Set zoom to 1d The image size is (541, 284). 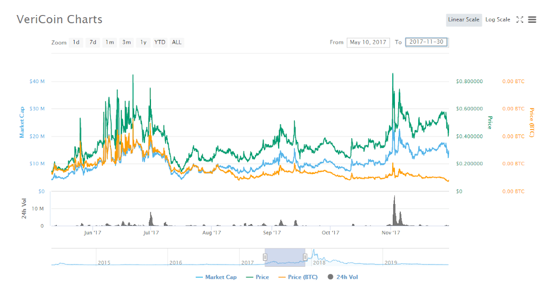[x=76, y=42]
